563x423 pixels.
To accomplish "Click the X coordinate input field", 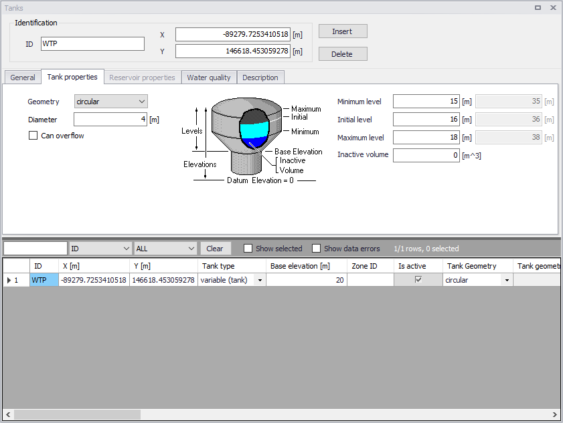I will [233, 34].
